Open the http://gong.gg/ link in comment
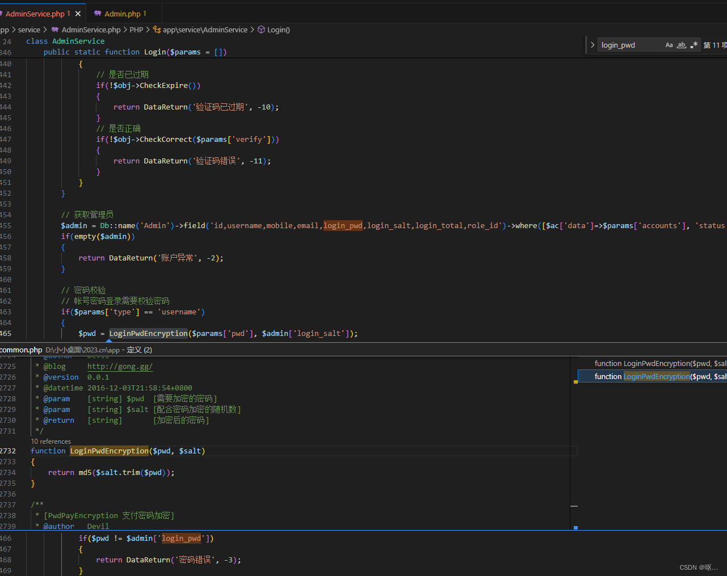 click(120, 367)
